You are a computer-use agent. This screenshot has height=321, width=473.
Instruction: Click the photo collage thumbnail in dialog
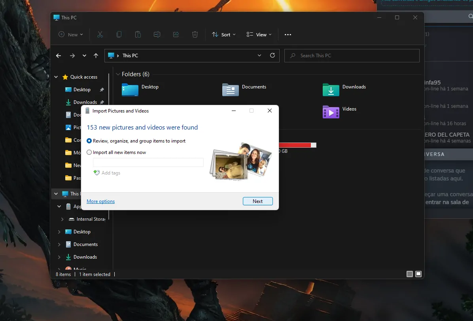241,162
